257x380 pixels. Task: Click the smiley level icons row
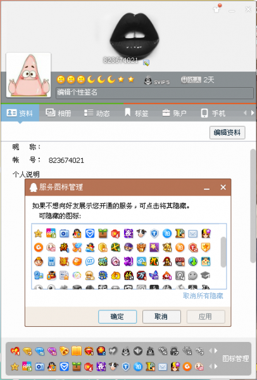(95, 80)
